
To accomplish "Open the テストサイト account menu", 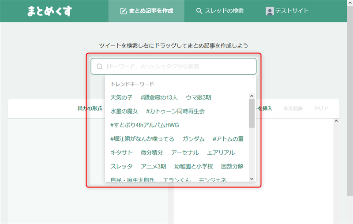I will coord(287,11).
